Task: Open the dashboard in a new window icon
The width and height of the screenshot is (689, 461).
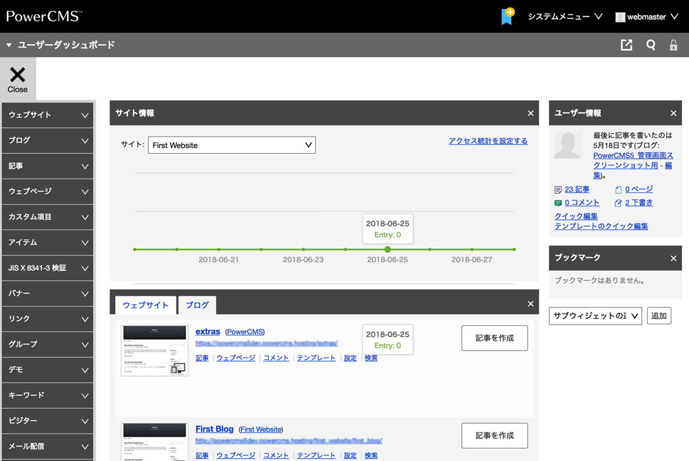Action: click(x=626, y=44)
